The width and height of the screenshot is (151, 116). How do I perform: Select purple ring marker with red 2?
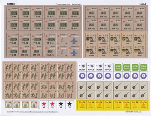pyautogui.click(x=126, y=76)
